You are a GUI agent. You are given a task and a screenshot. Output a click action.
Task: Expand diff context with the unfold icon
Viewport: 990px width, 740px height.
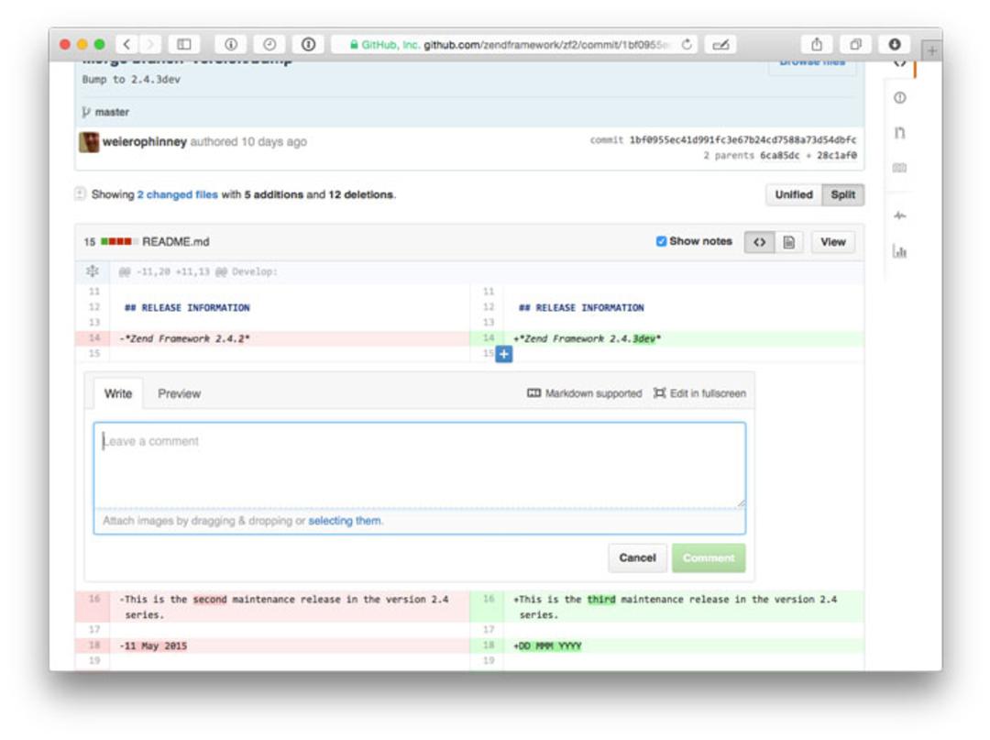pyautogui.click(x=93, y=271)
